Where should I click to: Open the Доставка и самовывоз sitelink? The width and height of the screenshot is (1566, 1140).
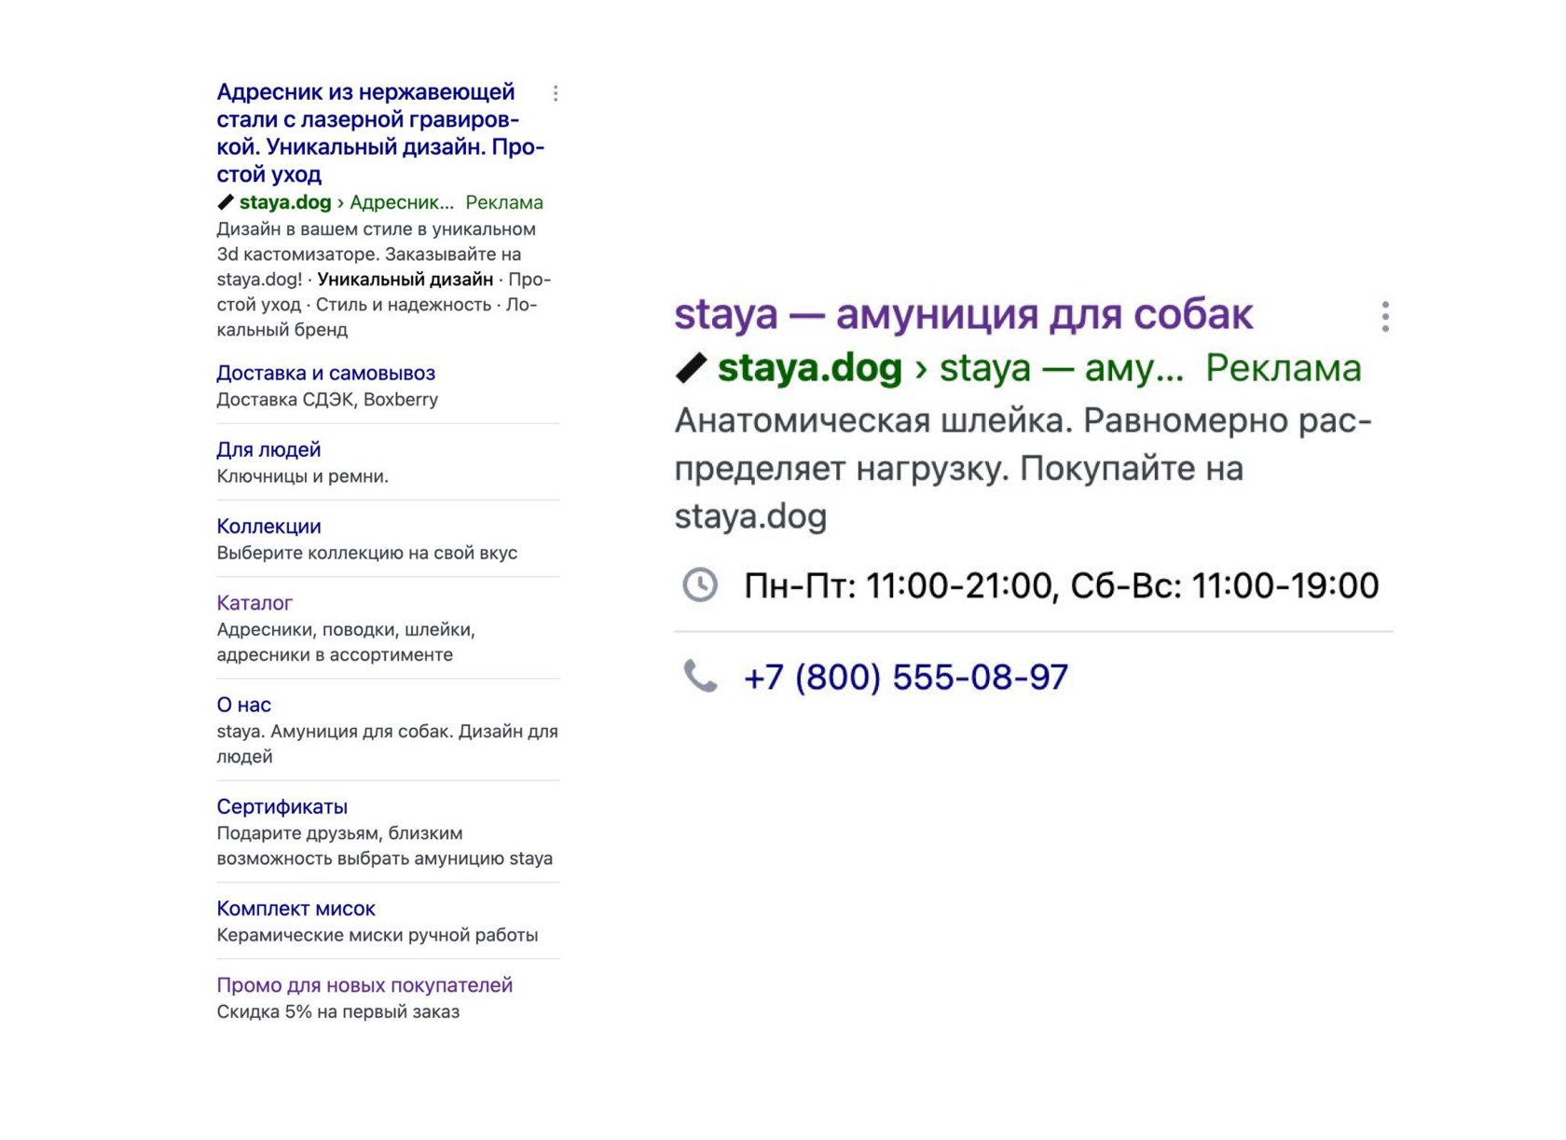pyautogui.click(x=325, y=373)
